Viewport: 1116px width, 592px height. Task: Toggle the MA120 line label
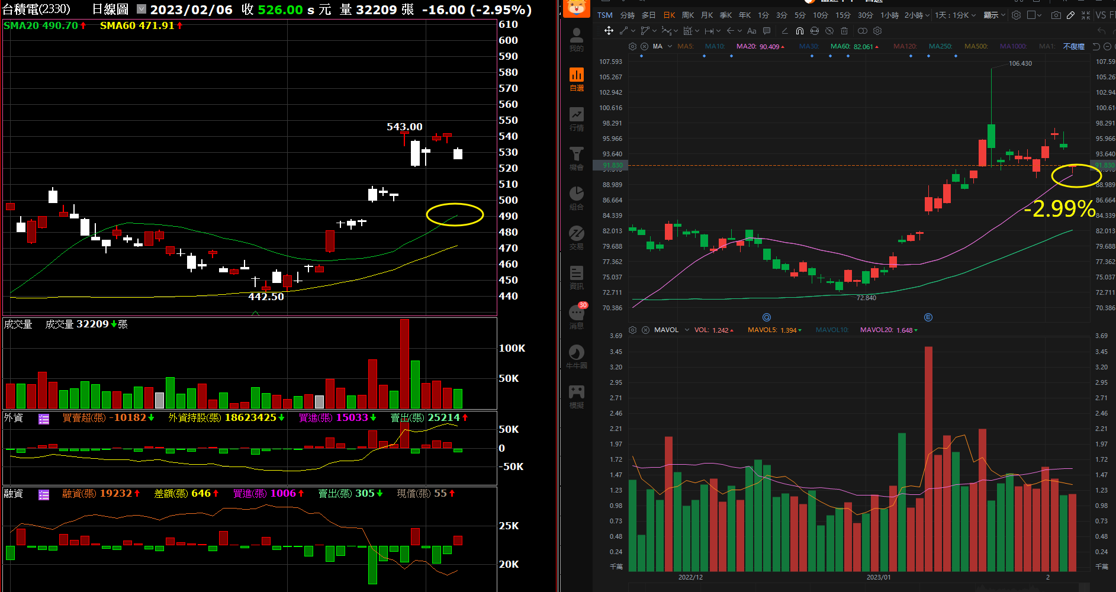(x=905, y=46)
